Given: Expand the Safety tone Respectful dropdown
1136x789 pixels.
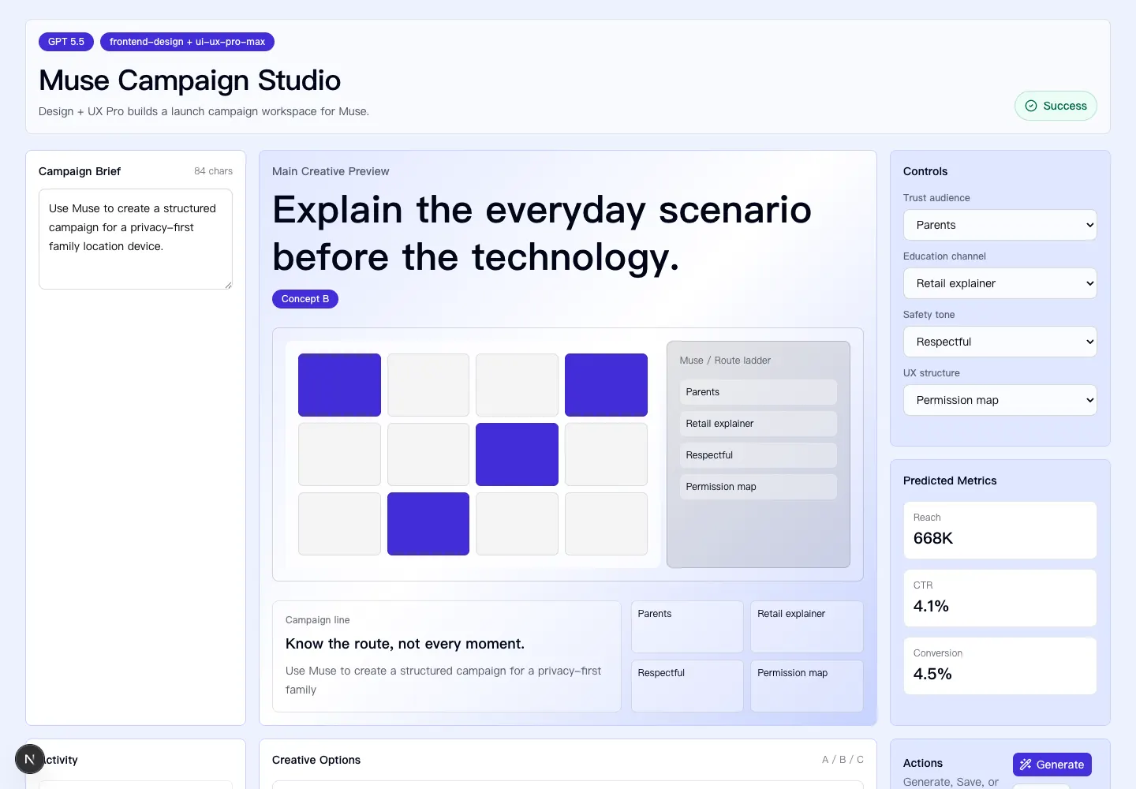Looking at the screenshot, I should click(1000, 342).
